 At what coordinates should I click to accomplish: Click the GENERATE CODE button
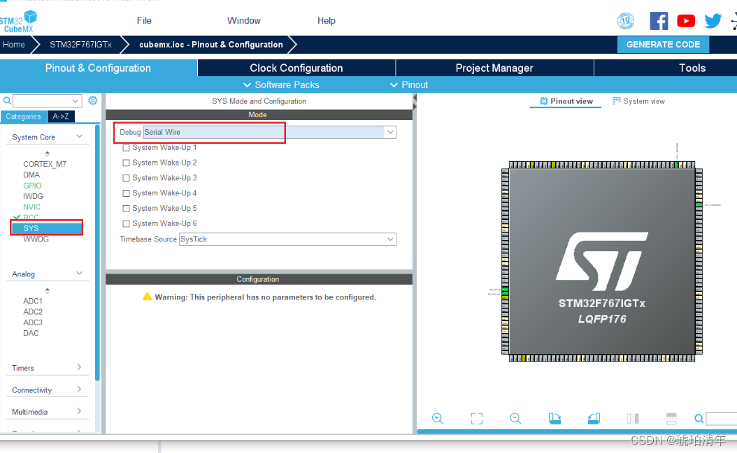point(662,44)
